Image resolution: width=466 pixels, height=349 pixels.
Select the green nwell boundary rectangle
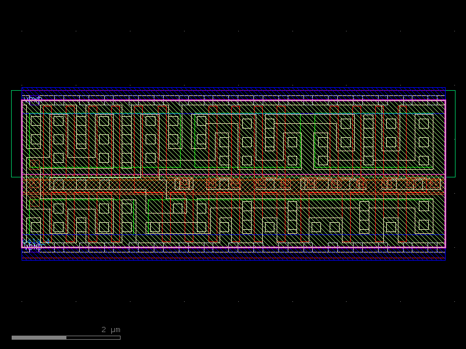12,134
